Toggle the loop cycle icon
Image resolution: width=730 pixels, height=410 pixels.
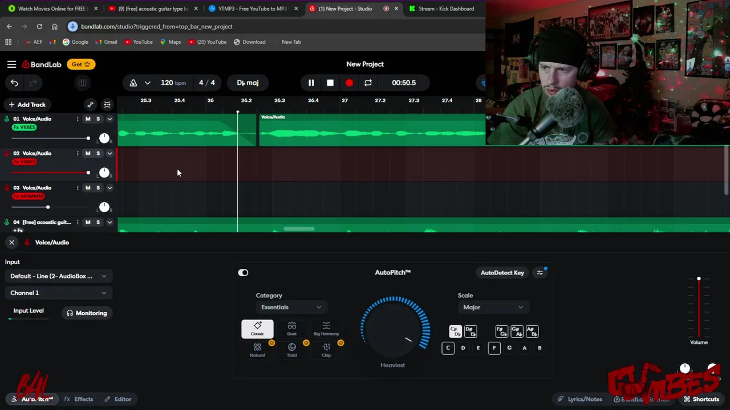pos(368,83)
